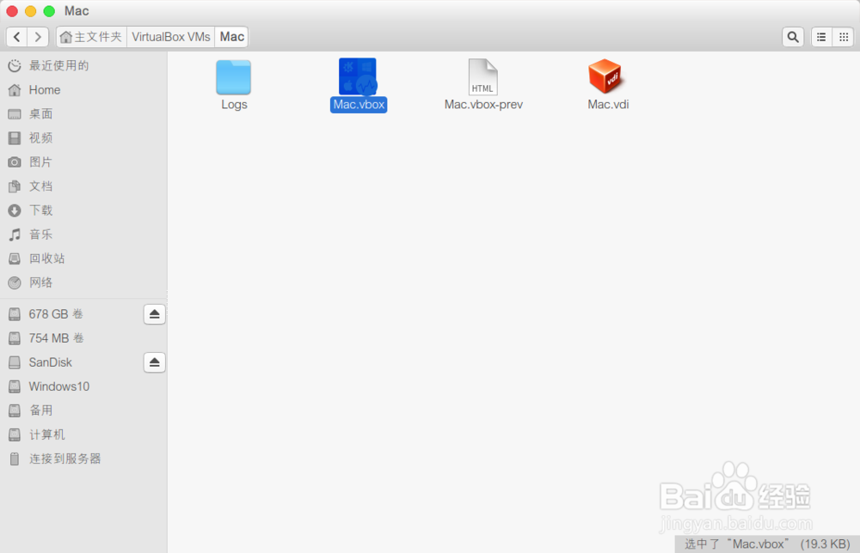Switch to list view mode
The width and height of the screenshot is (860, 553).
pyautogui.click(x=820, y=37)
